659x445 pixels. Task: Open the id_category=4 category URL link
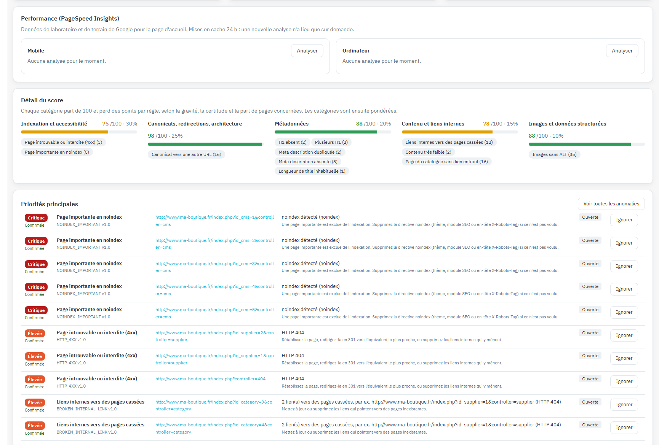pos(214,428)
